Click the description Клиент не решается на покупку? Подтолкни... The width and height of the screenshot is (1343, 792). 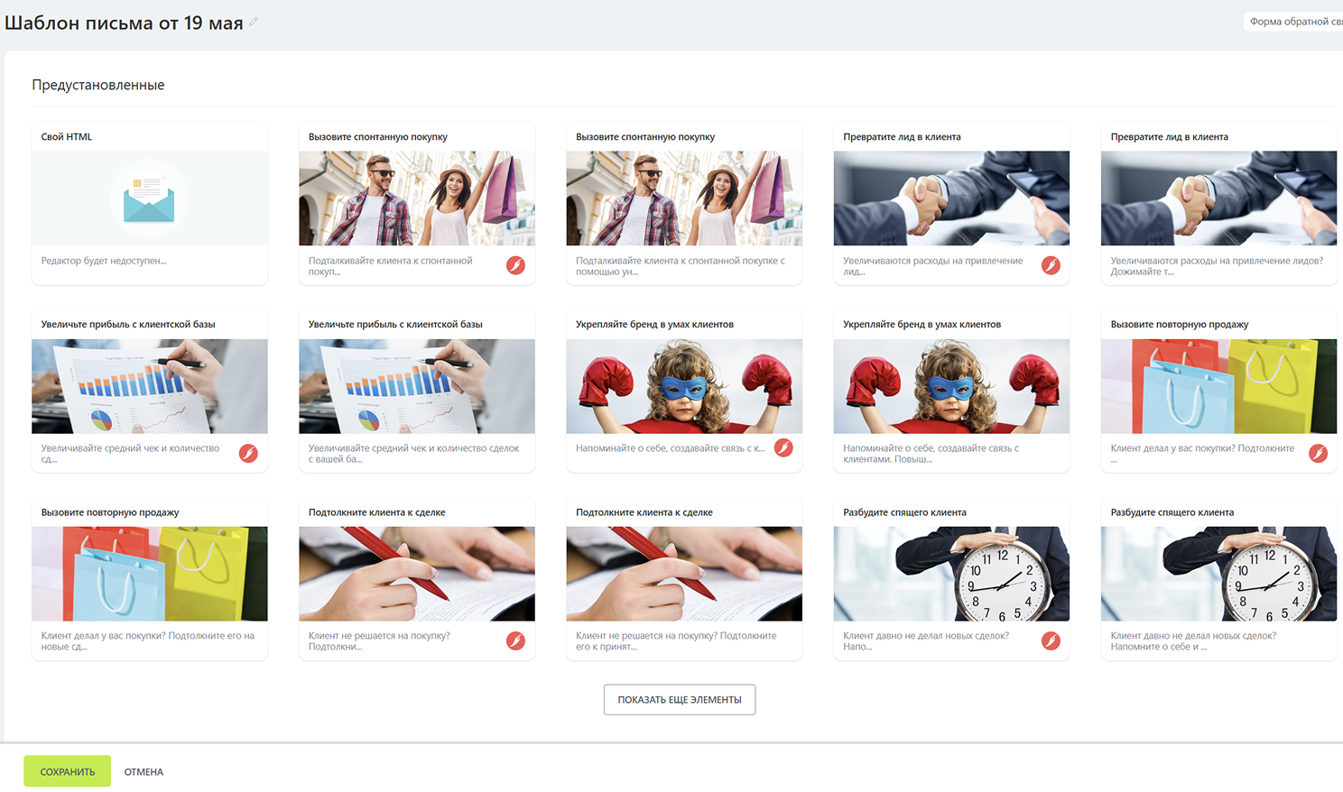379,641
